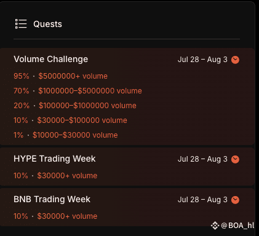Click HYPE Trading Week date range

(202, 159)
